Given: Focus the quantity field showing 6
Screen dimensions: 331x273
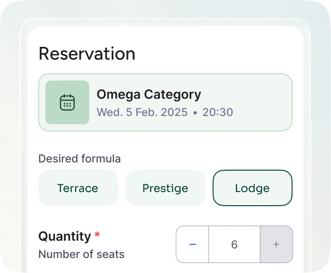Looking at the screenshot, I should click(x=234, y=244).
